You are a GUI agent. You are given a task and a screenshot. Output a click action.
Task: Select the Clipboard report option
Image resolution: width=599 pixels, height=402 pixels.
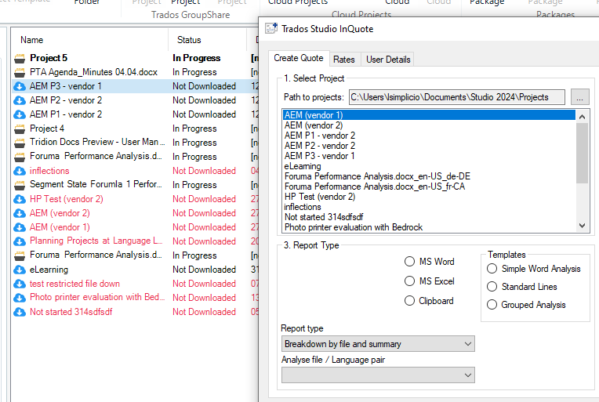(x=409, y=301)
